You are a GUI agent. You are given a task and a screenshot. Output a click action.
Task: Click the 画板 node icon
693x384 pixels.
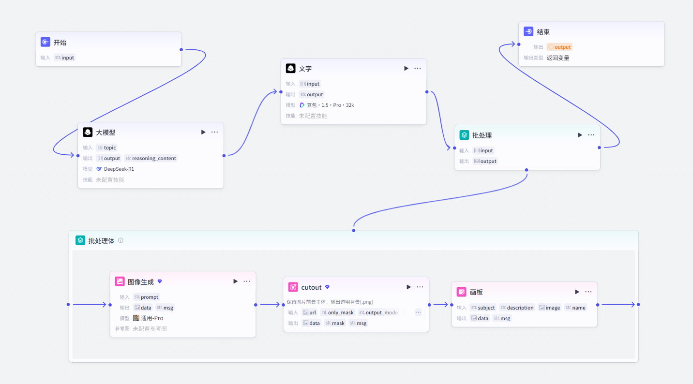click(462, 292)
